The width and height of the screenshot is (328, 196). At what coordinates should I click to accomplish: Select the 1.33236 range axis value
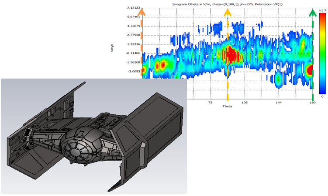(x=133, y=44)
